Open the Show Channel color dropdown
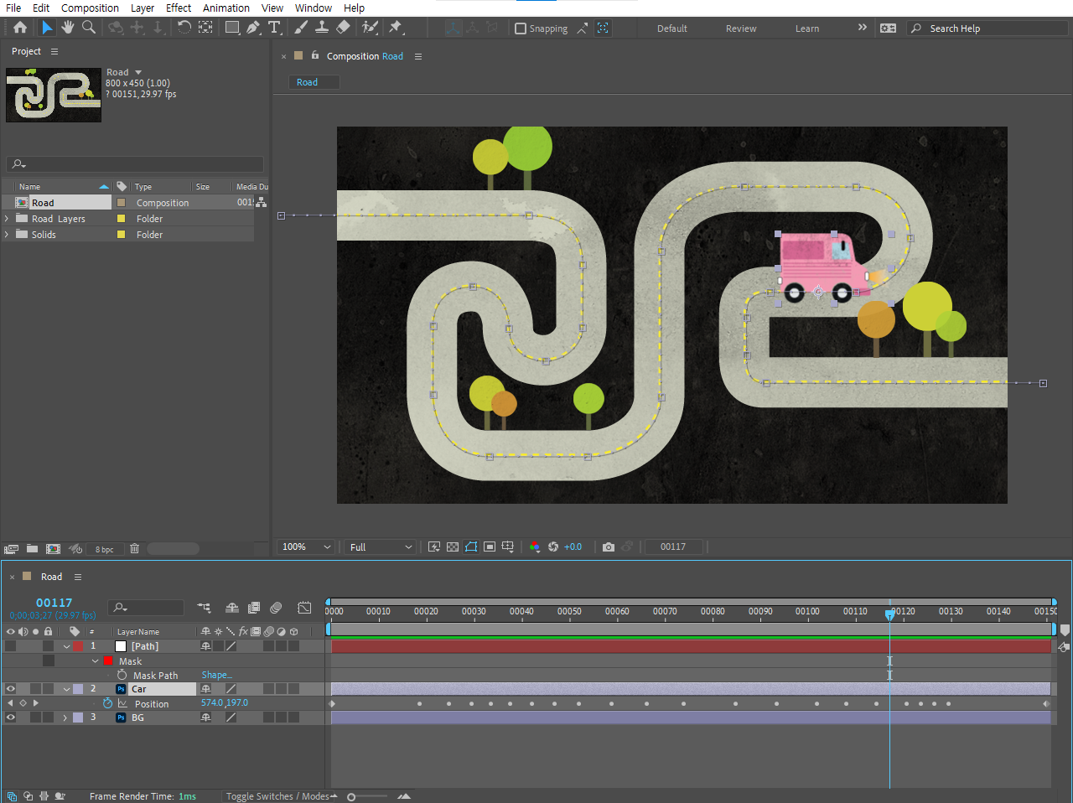Image resolution: width=1073 pixels, height=803 pixels. tap(535, 547)
